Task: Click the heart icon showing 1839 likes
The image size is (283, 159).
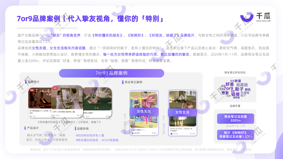Action: pyautogui.click(x=191, y=134)
